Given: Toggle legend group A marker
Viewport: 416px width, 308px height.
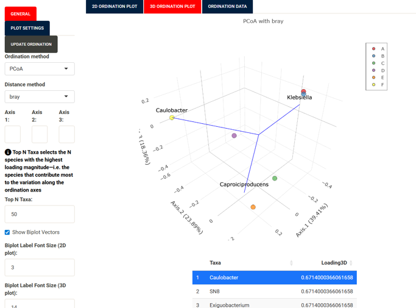Looking at the screenshot, I should click(374, 49).
